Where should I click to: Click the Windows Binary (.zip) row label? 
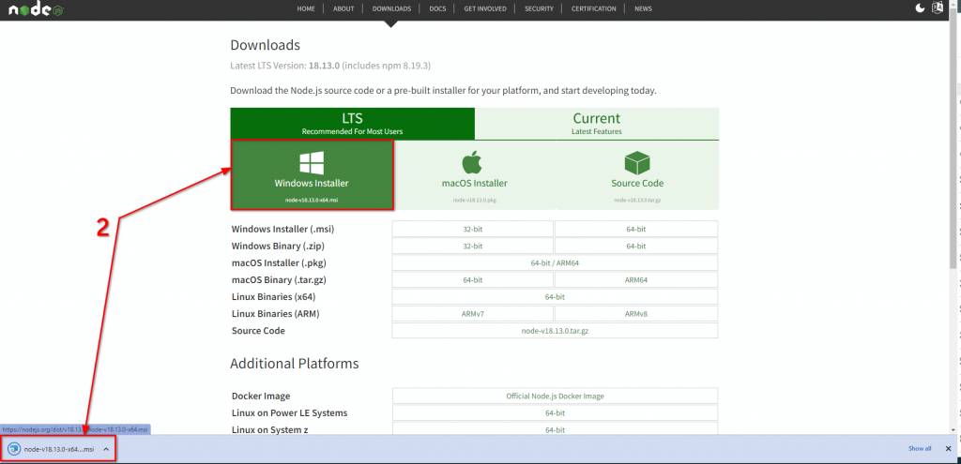click(x=278, y=247)
